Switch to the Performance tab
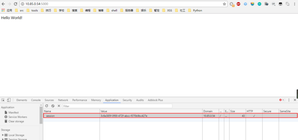The height and width of the screenshot is (140, 298). [x=80, y=100]
